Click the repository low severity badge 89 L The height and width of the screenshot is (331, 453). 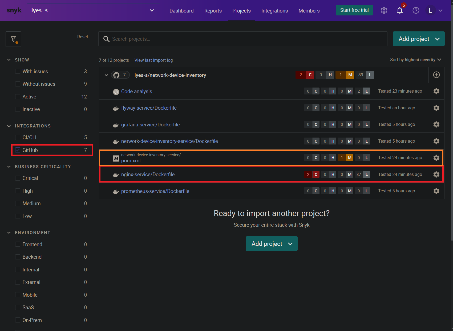point(365,75)
